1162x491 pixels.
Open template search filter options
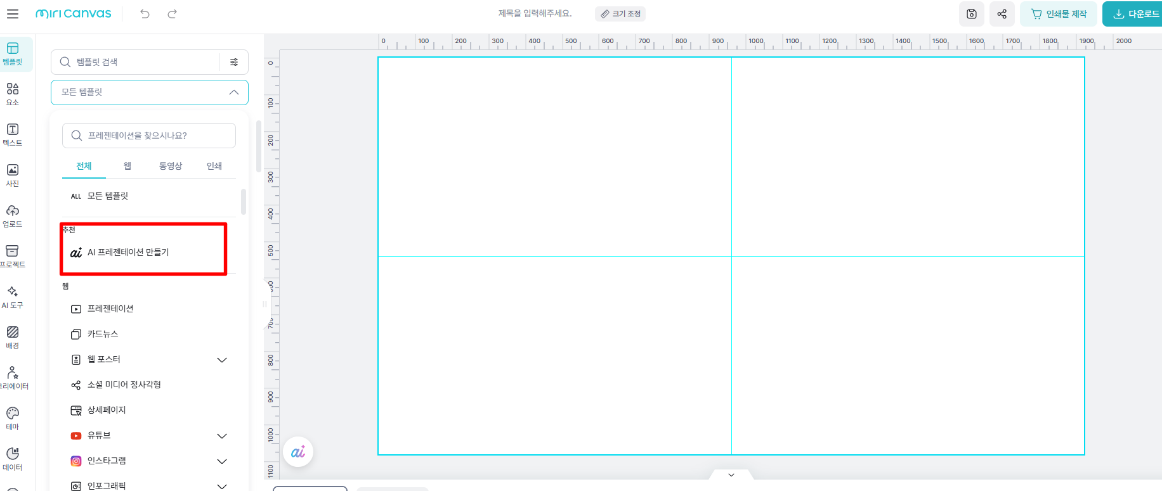[x=234, y=62]
